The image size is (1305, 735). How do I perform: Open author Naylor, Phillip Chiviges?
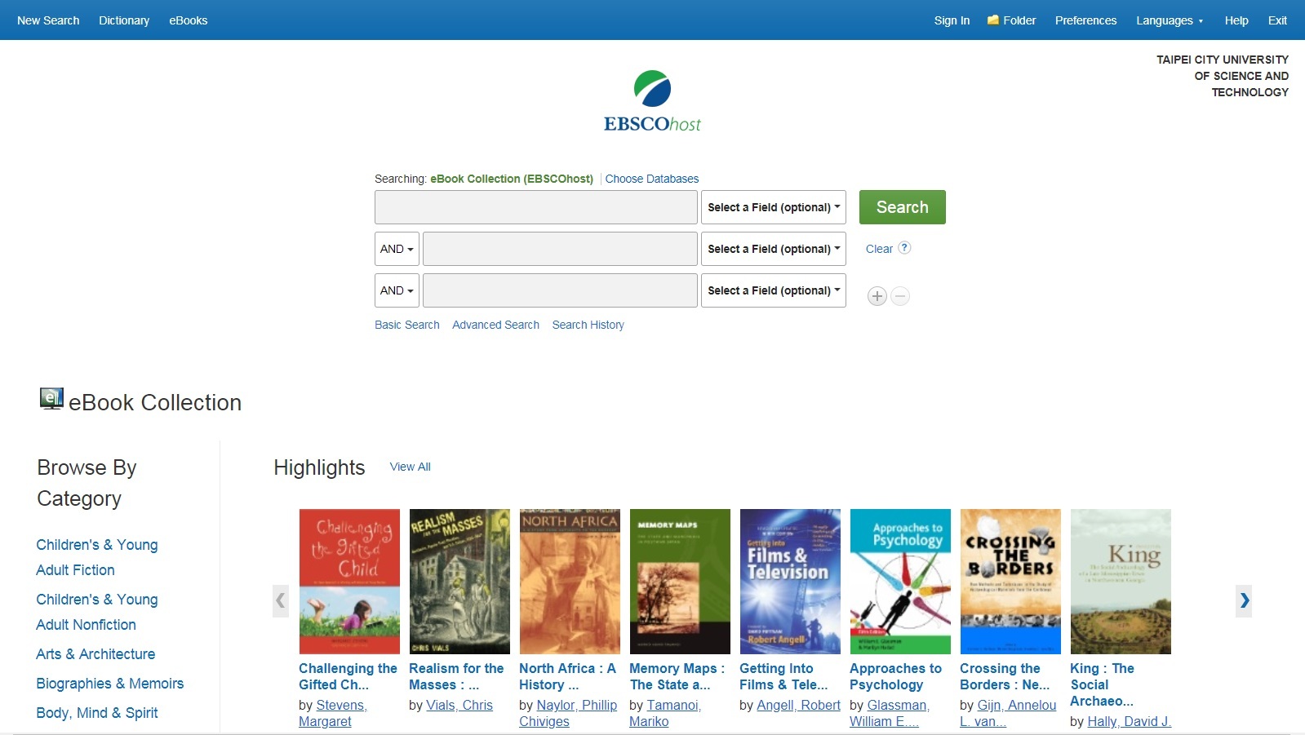(568, 713)
